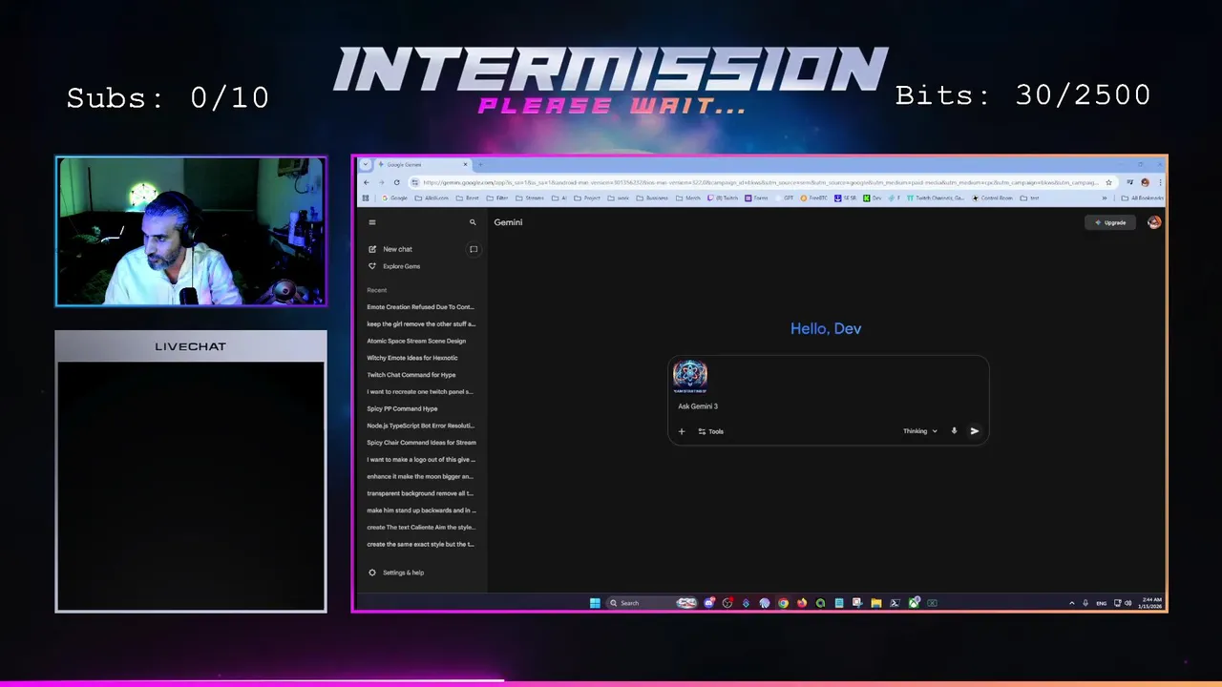Open chat 'enhance it make the moon bigger'

coord(420,476)
